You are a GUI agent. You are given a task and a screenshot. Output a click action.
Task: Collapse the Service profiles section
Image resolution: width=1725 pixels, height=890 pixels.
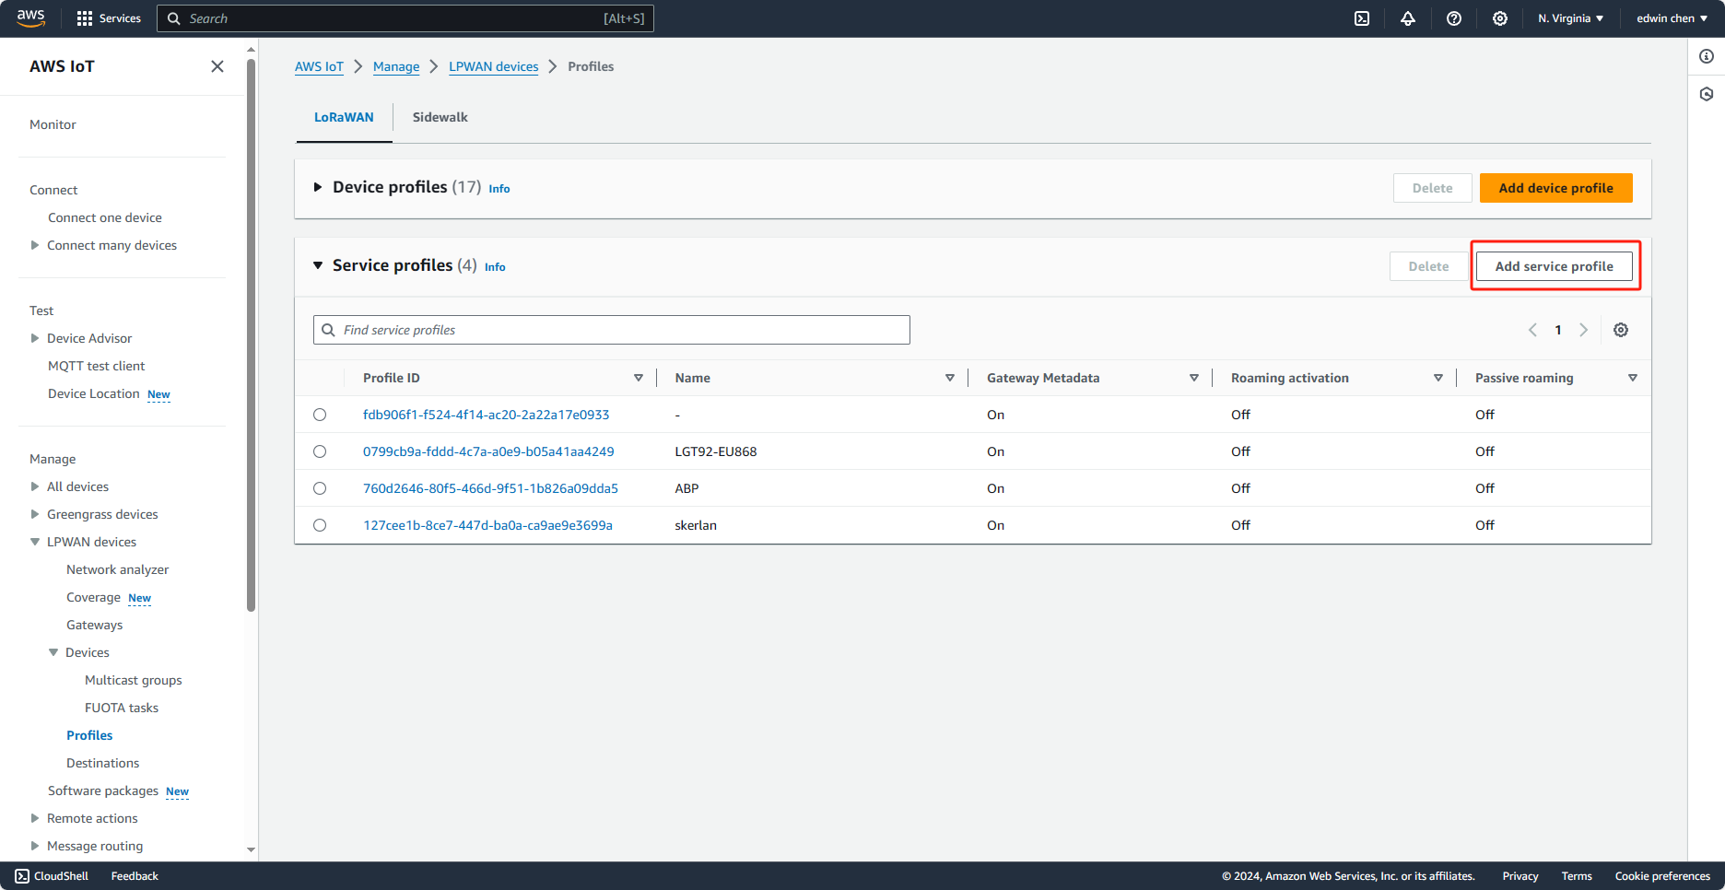318,265
